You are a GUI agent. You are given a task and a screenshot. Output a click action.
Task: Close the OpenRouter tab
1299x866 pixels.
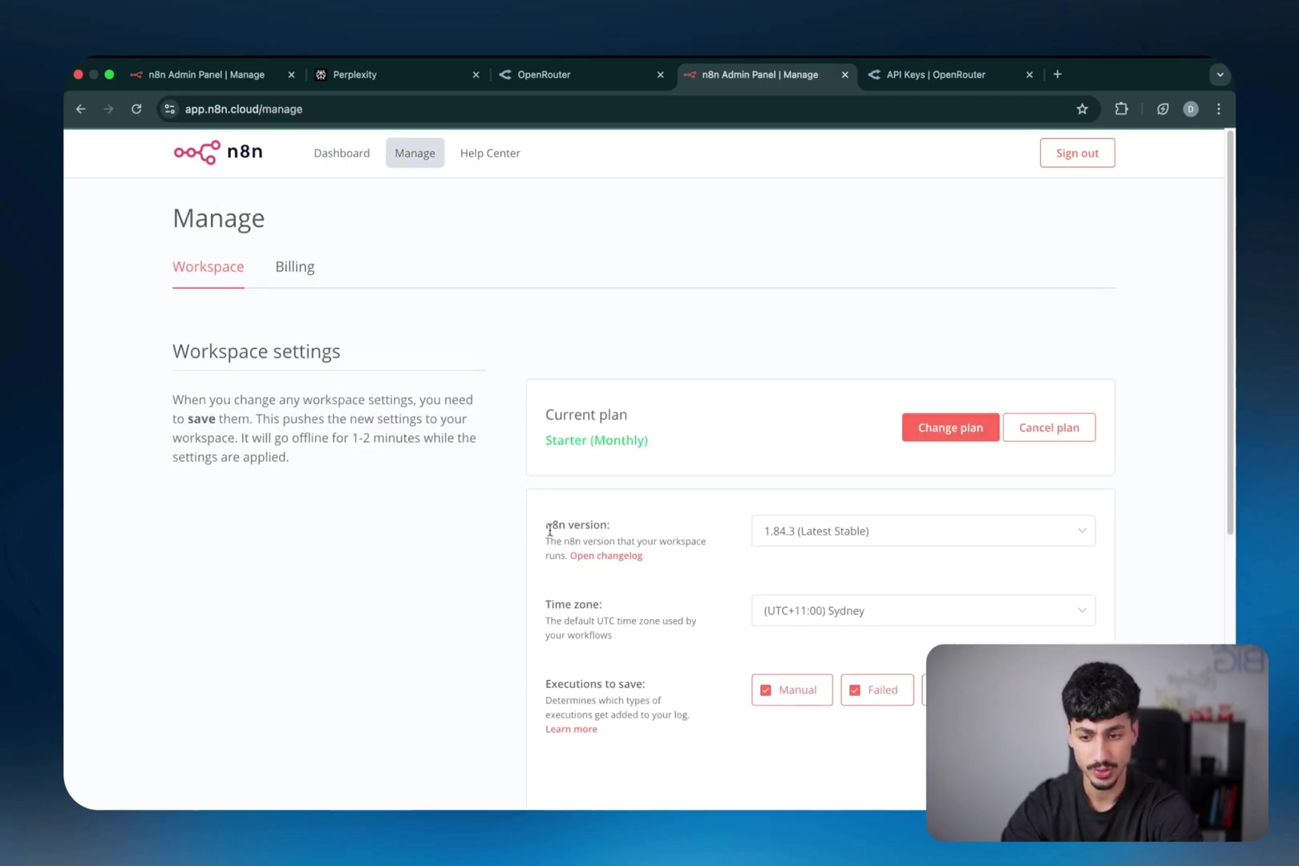pos(660,75)
